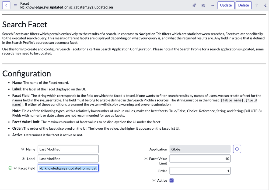Click the Active field label
This screenshot has height=190, width=269.
162,181
